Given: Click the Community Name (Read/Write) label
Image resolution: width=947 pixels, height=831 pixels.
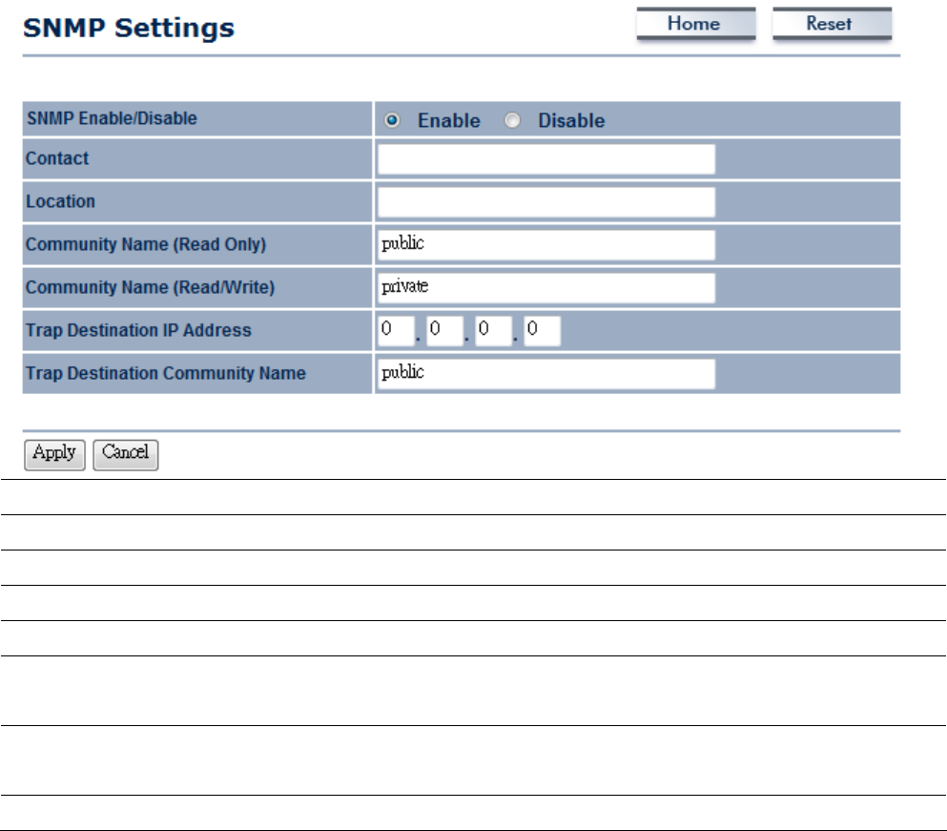Looking at the screenshot, I should 150,287.
